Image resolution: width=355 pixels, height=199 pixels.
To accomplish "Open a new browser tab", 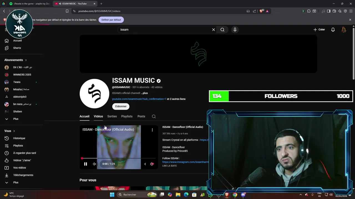I will pyautogui.click(x=101, y=4).
